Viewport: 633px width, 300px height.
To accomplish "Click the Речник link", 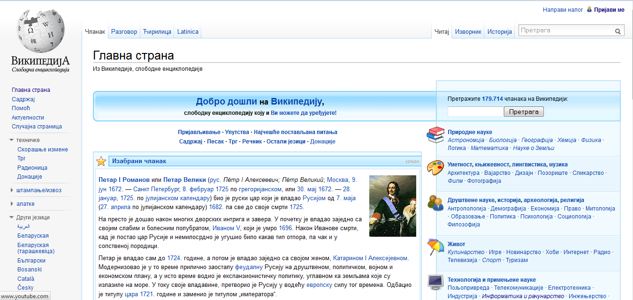I will (x=252, y=142).
